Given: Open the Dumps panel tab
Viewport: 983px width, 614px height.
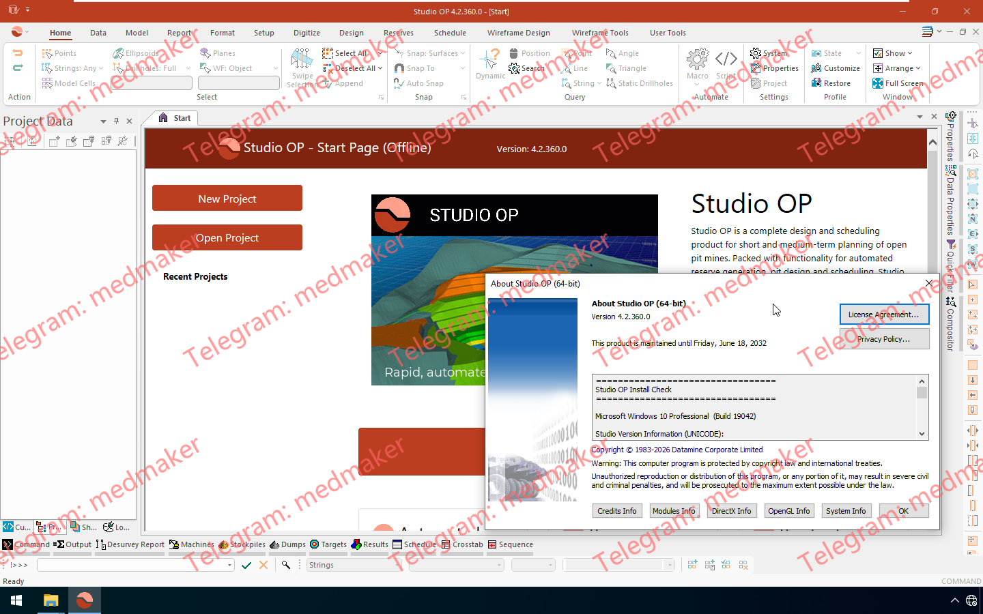Looking at the screenshot, I should (x=288, y=544).
